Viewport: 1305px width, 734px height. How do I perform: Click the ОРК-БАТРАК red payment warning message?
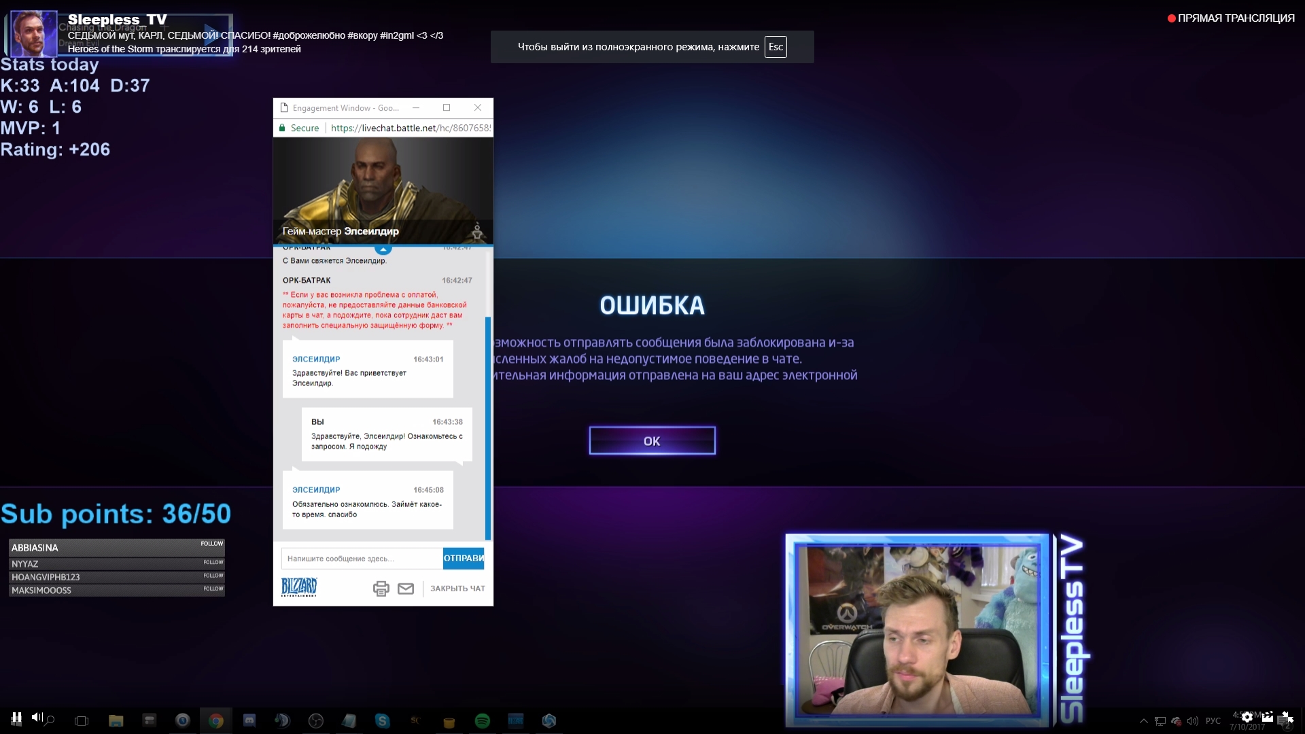[x=375, y=310]
